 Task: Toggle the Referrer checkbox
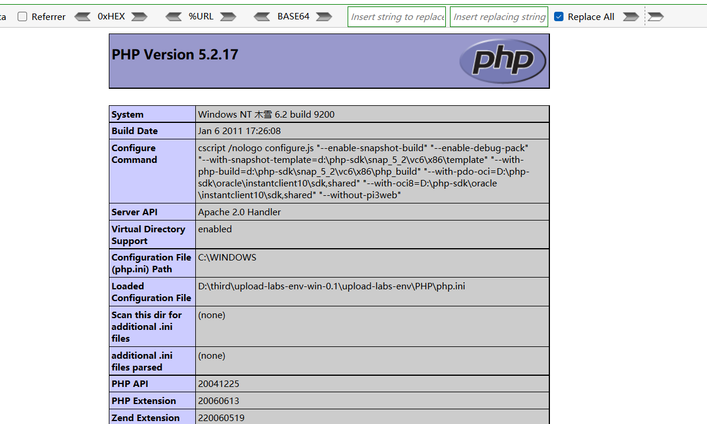click(x=22, y=16)
